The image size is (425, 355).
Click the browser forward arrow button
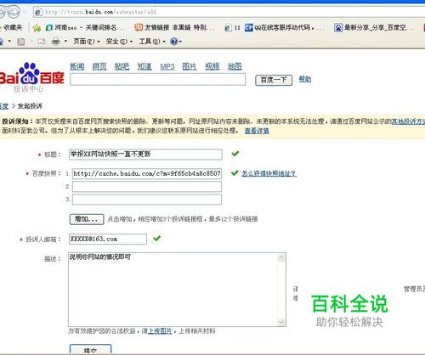(x=13, y=12)
